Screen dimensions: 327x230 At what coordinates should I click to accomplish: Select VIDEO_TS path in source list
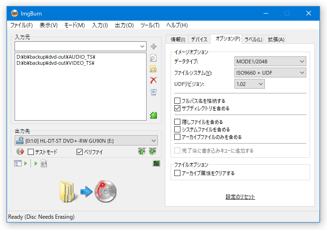(55, 63)
